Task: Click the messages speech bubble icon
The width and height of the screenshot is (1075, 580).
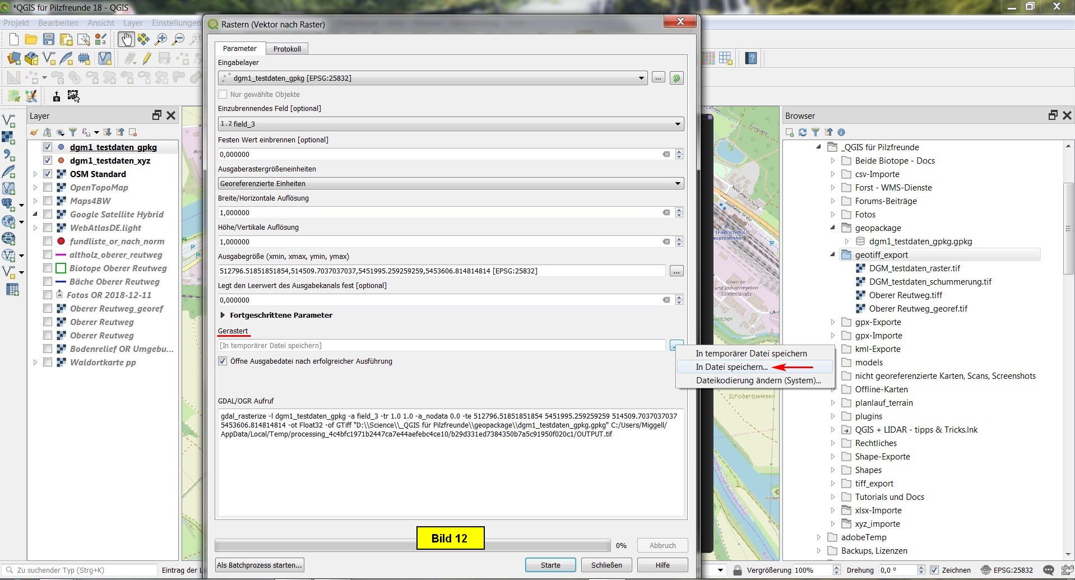Action: pyautogui.click(x=1048, y=570)
